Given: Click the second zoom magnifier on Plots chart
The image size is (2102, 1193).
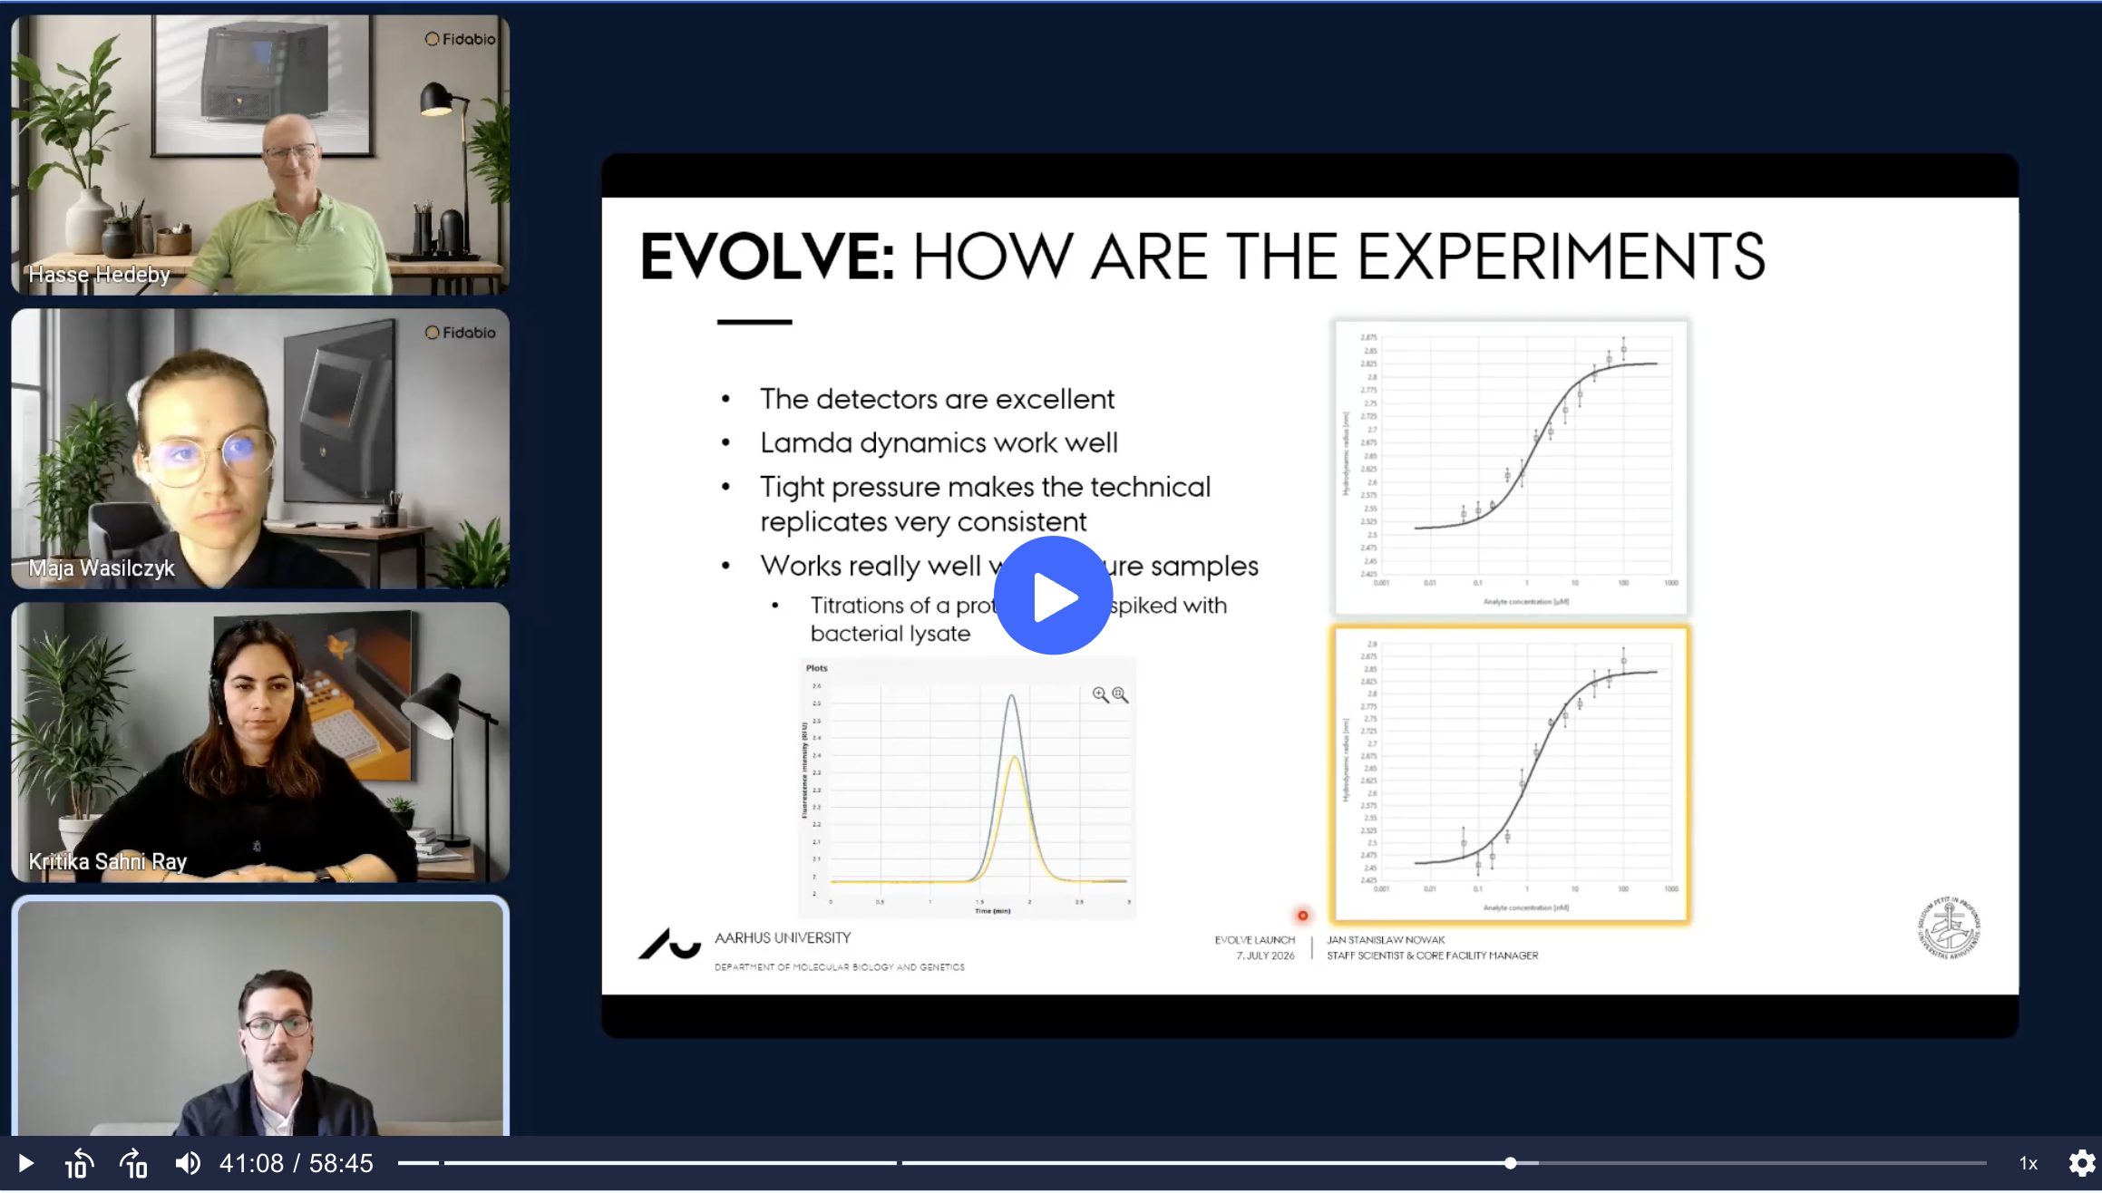Looking at the screenshot, I should 1121,695.
